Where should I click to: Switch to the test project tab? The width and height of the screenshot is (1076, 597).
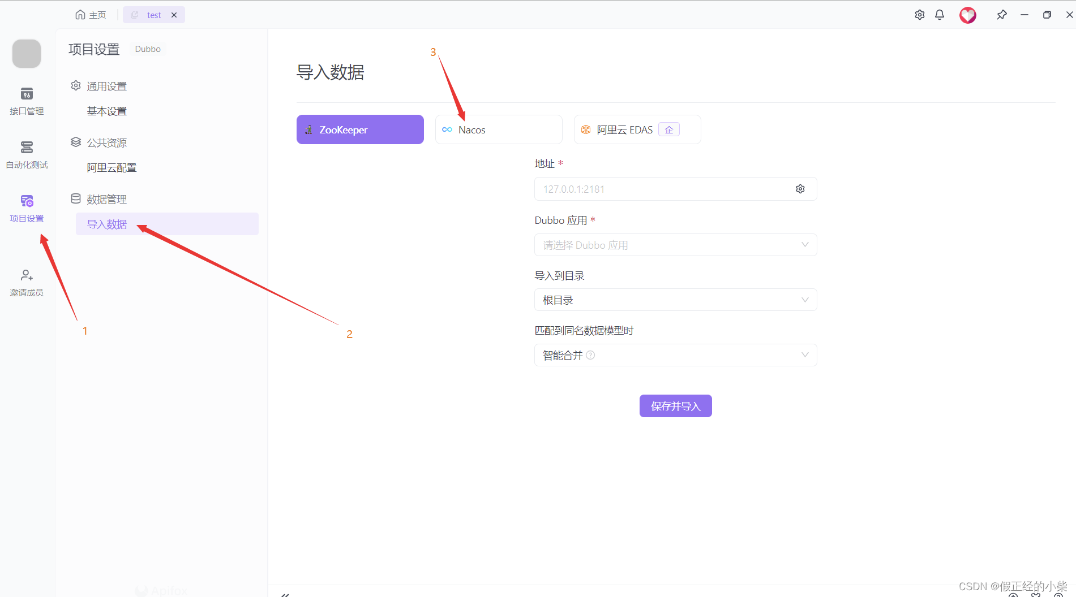click(x=154, y=15)
